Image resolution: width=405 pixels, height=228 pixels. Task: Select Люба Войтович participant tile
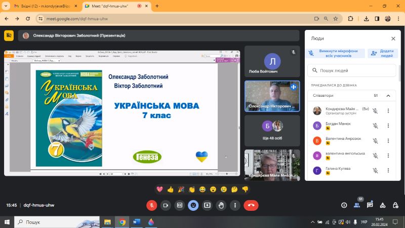[x=272, y=61]
